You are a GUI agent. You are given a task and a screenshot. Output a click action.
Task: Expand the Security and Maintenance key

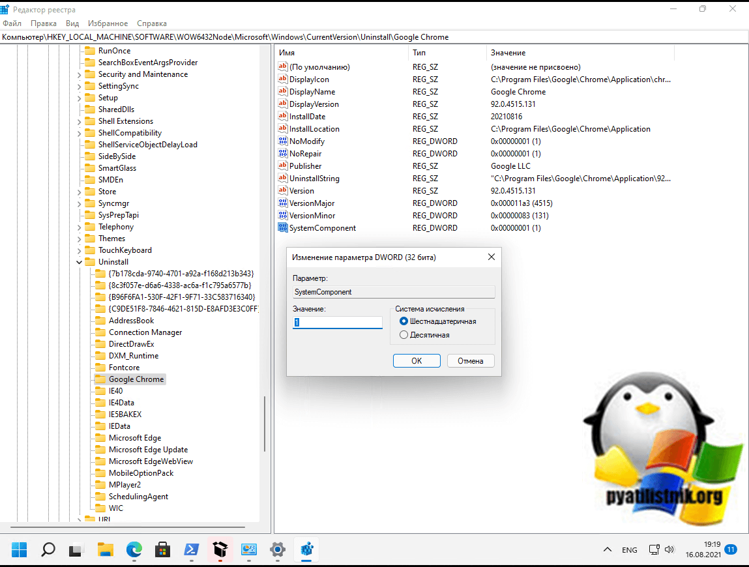[80, 74]
